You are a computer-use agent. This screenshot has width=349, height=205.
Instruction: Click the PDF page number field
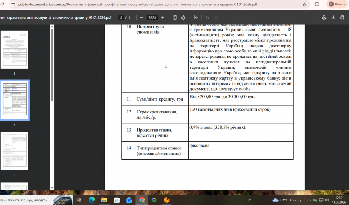[121, 17]
